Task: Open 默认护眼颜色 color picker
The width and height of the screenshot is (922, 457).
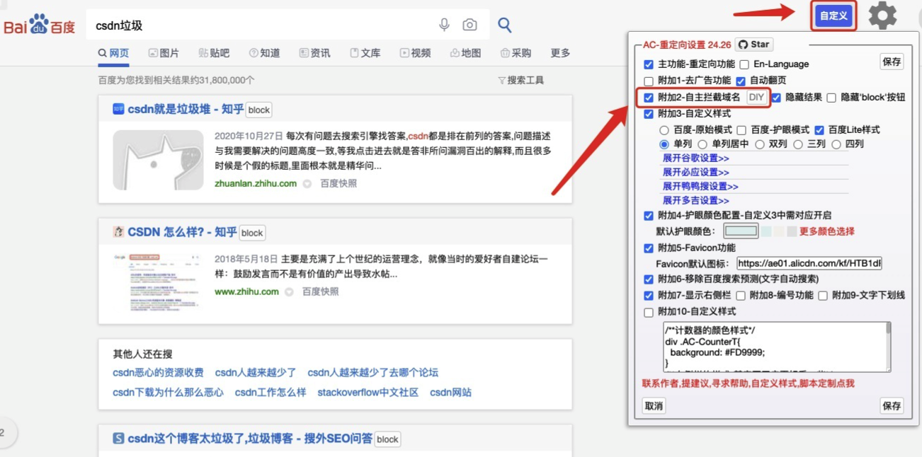Action: pos(741,231)
